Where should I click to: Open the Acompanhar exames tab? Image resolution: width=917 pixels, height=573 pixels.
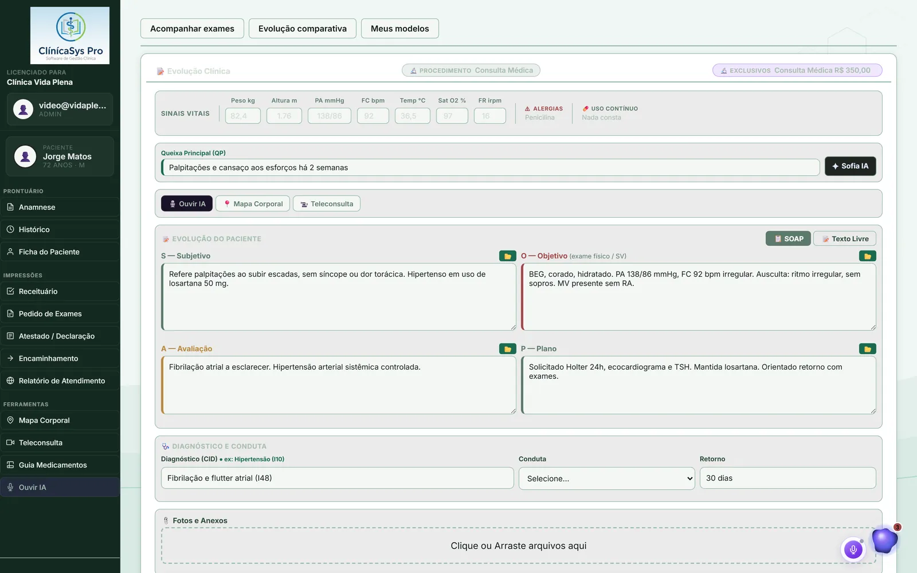tap(192, 29)
